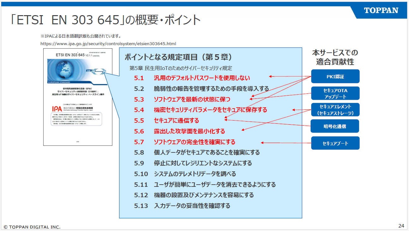This screenshot has height=231, width=409.
Task: Click item 5.6 露出した攻撃面を最小化する
Action: tap(179, 131)
